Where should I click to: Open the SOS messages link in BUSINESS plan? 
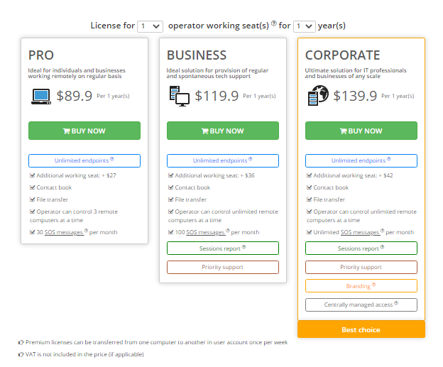(x=206, y=232)
